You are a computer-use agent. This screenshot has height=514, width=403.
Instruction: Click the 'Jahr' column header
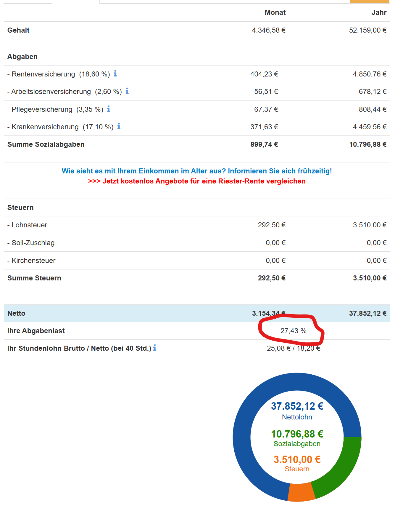click(x=379, y=12)
